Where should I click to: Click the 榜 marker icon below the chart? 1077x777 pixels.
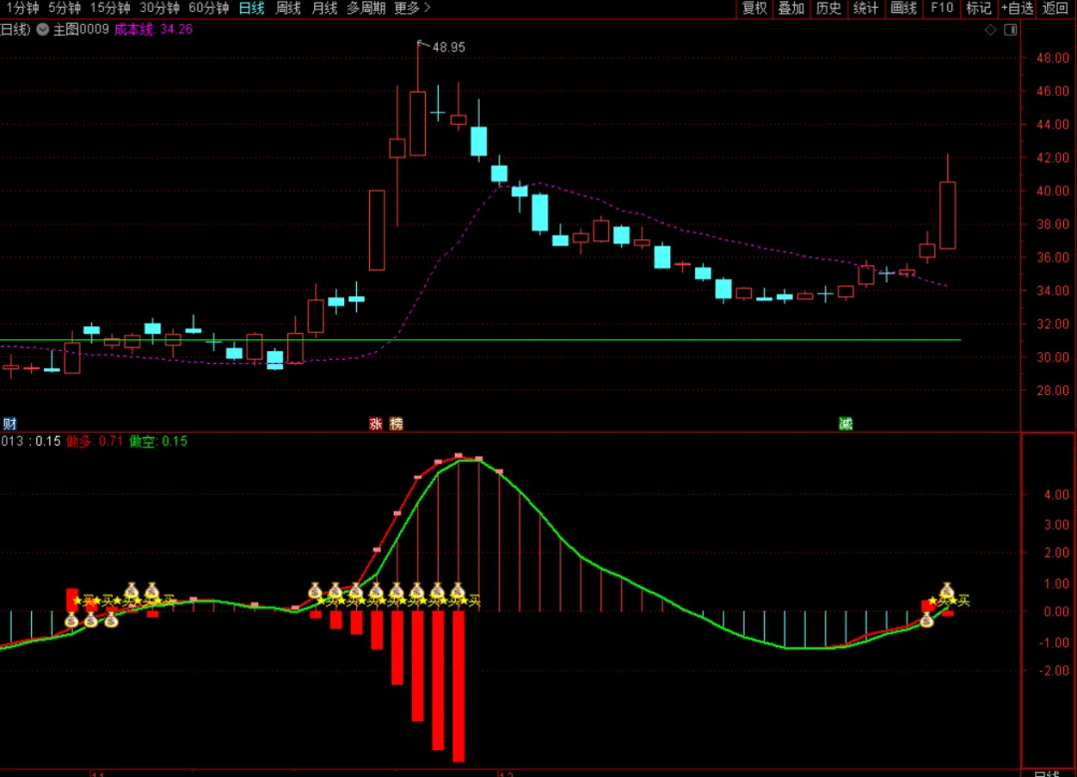click(396, 424)
